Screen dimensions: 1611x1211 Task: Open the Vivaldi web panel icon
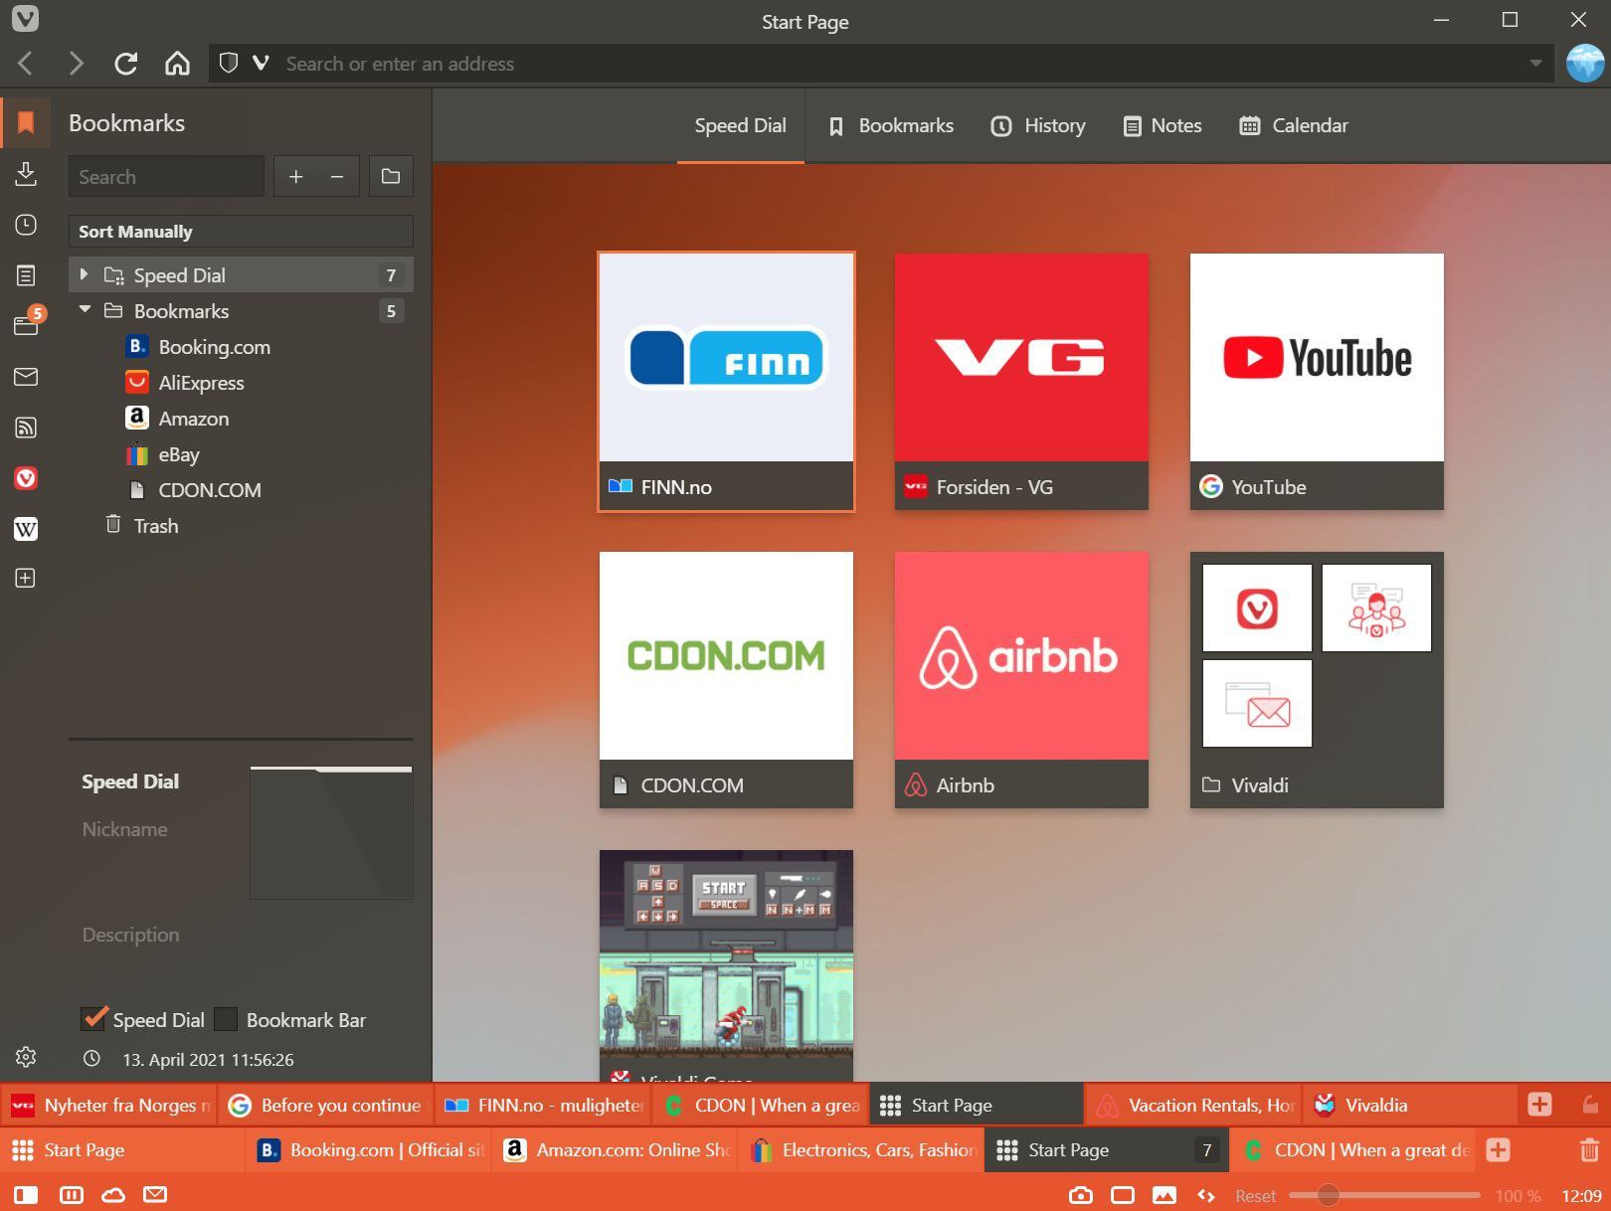(x=26, y=478)
